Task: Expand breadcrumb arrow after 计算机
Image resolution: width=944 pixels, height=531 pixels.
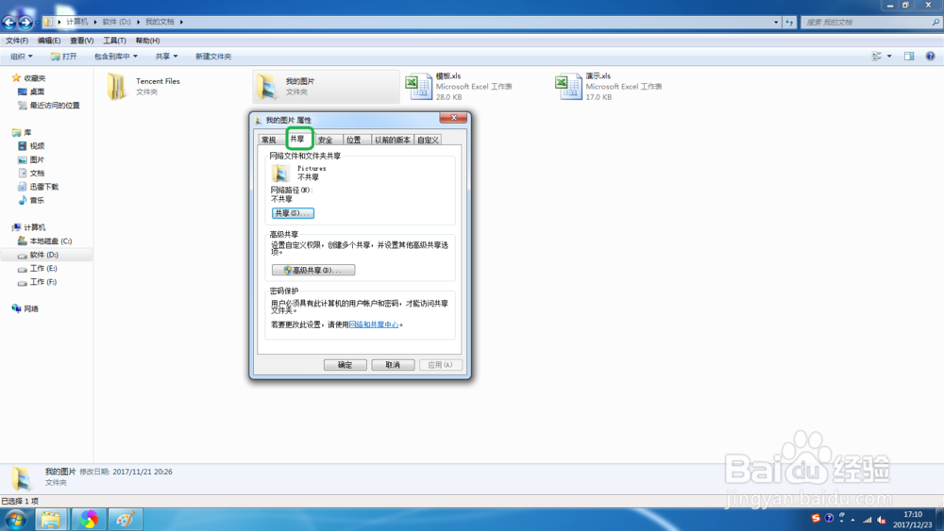Action: [95, 23]
